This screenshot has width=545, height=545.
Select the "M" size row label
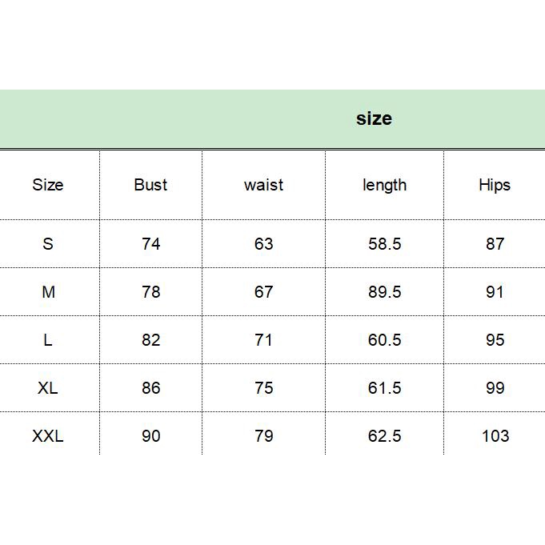(x=48, y=292)
